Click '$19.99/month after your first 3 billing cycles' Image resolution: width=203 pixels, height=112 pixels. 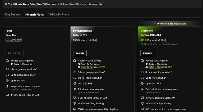pos(159,44)
